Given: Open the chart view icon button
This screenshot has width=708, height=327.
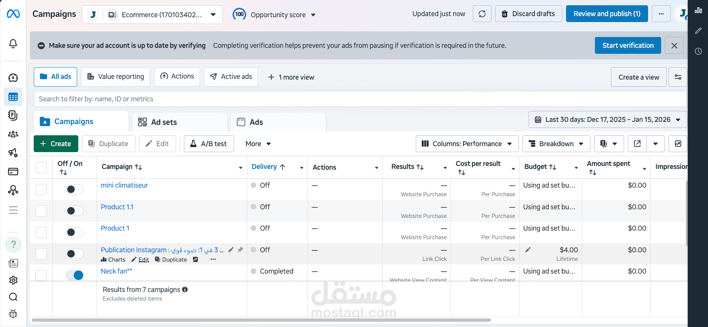Looking at the screenshot, I should coord(678,144).
